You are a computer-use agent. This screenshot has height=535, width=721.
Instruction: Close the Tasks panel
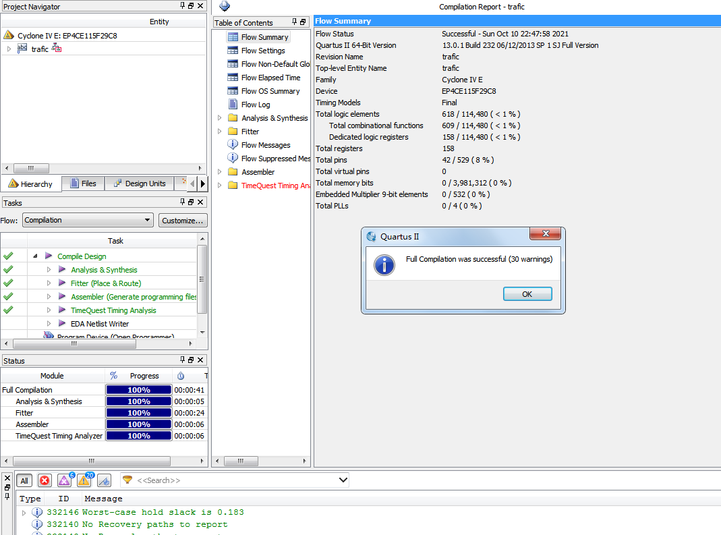tap(200, 202)
